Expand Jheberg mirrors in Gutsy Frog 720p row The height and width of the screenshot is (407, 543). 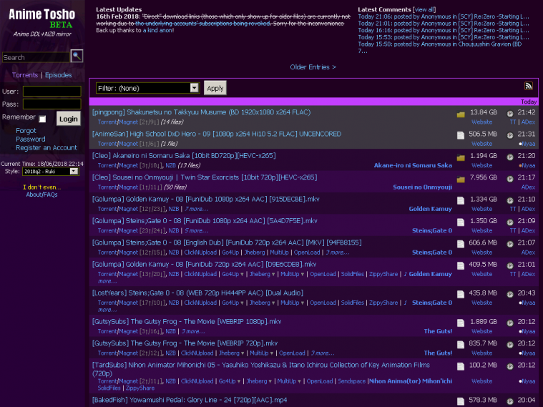[x=242, y=353]
